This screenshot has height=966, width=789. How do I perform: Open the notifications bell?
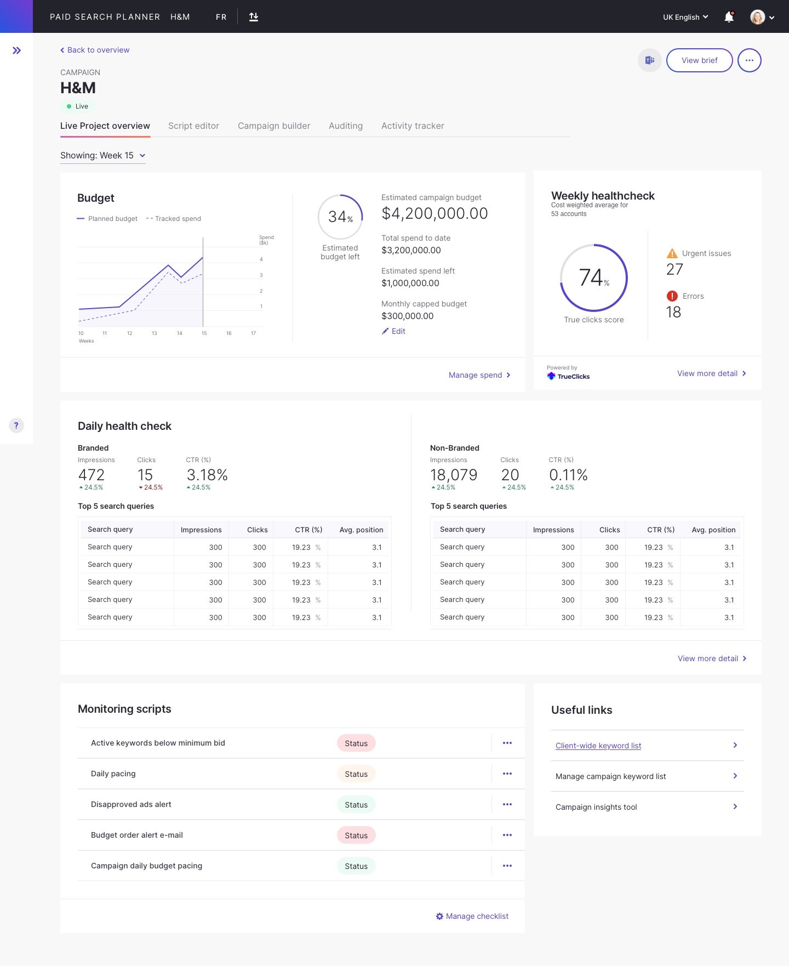(x=729, y=17)
